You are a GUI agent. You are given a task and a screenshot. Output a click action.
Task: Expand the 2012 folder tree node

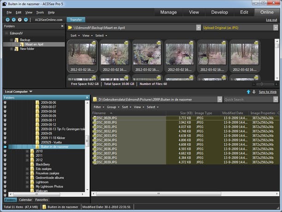pyautogui.click(x=27, y=160)
